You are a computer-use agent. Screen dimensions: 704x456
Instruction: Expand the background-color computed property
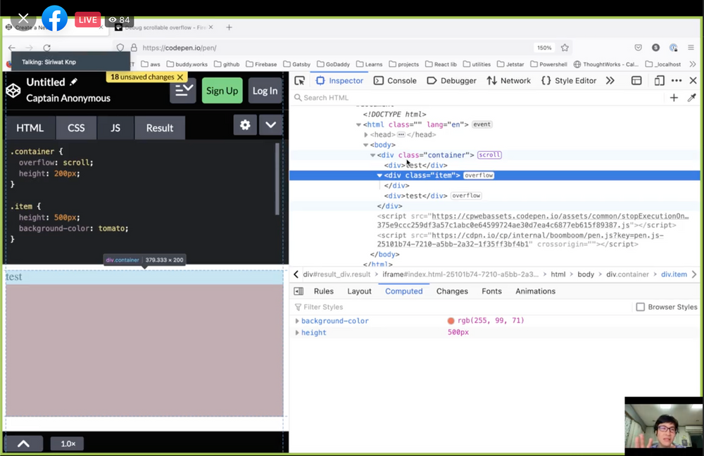point(298,320)
